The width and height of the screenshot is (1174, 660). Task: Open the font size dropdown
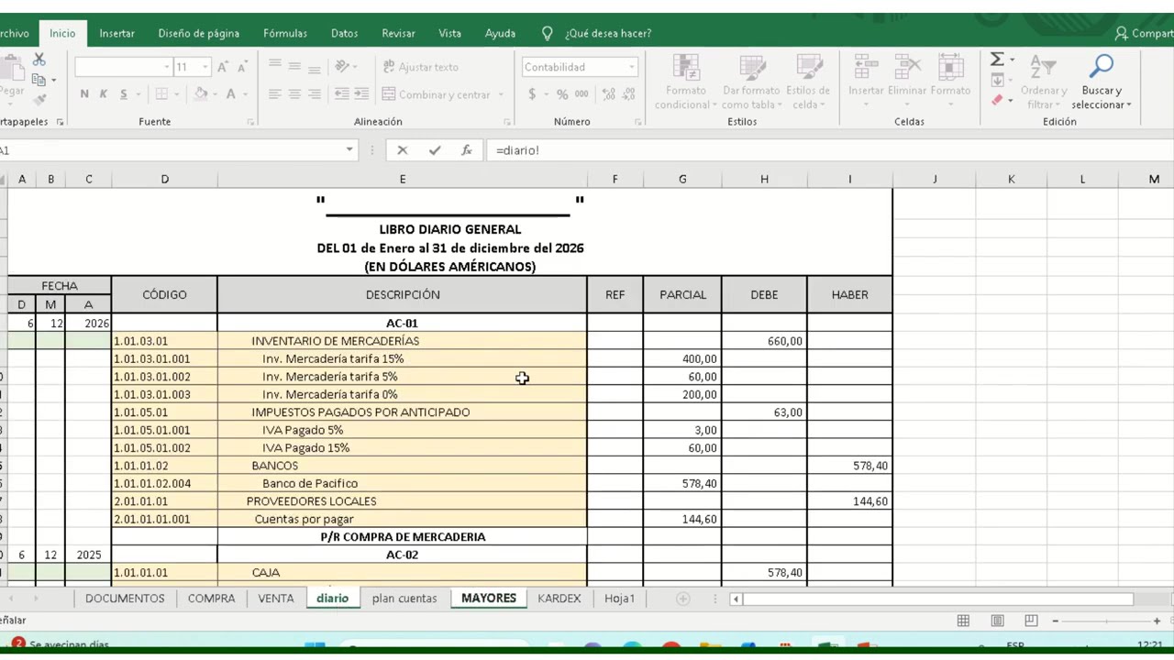pyautogui.click(x=205, y=67)
